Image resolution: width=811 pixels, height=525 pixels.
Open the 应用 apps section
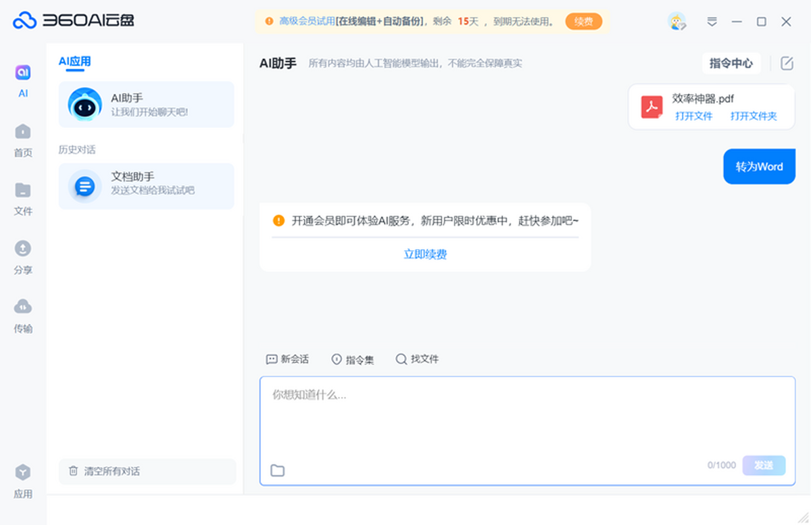pyautogui.click(x=23, y=480)
